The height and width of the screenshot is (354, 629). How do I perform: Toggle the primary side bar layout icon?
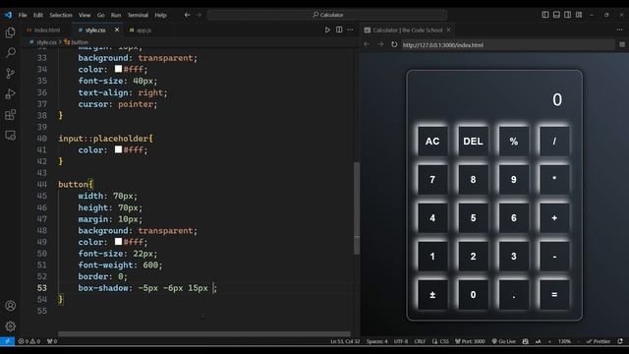[545, 15]
